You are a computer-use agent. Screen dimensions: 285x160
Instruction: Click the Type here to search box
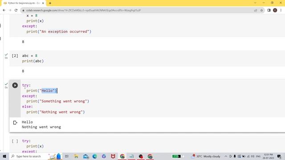[x=28, y=156]
